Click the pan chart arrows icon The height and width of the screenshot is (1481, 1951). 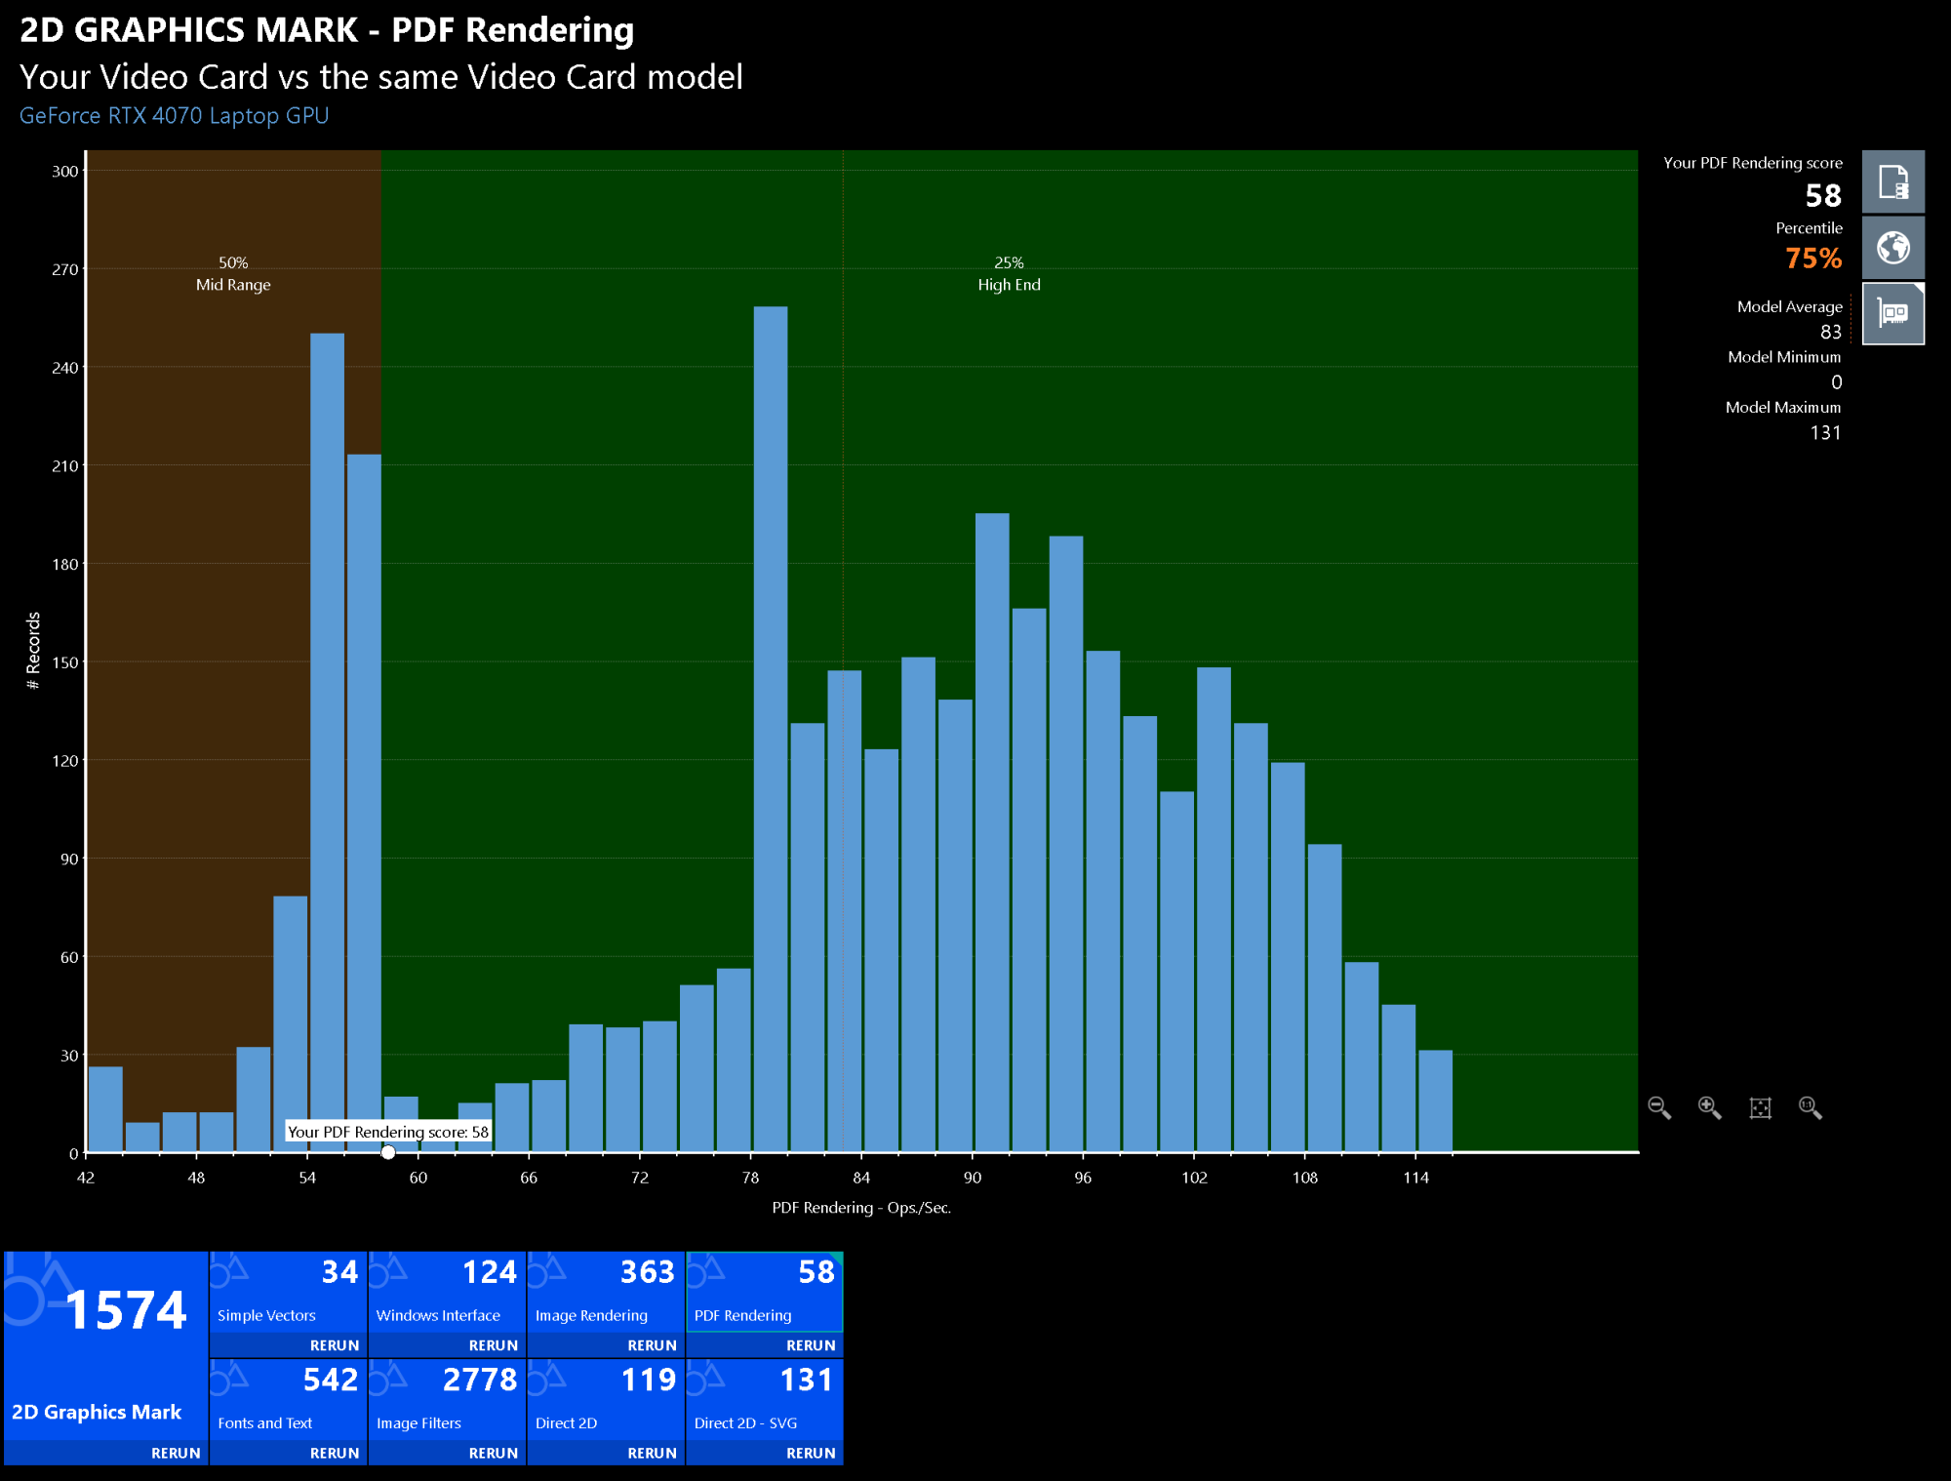click(1760, 1107)
